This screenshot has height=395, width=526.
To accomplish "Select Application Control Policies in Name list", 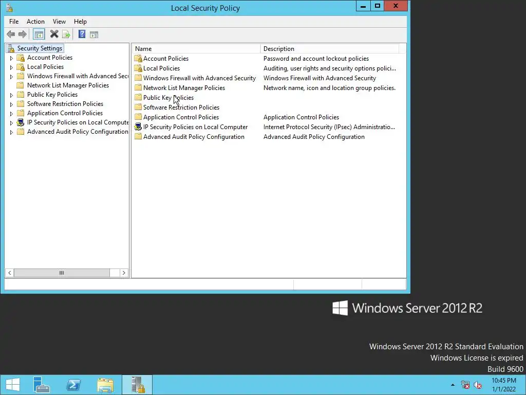I will (x=181, y=117).
